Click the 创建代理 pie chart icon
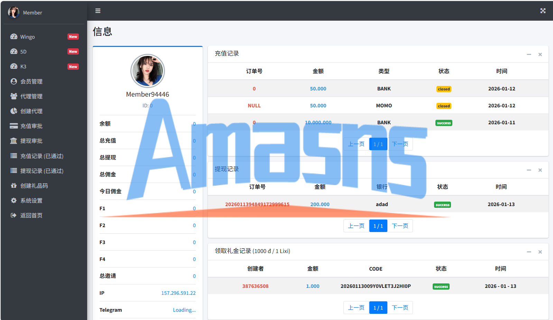This screenshot has width=553, height=320. click(14, 111)
